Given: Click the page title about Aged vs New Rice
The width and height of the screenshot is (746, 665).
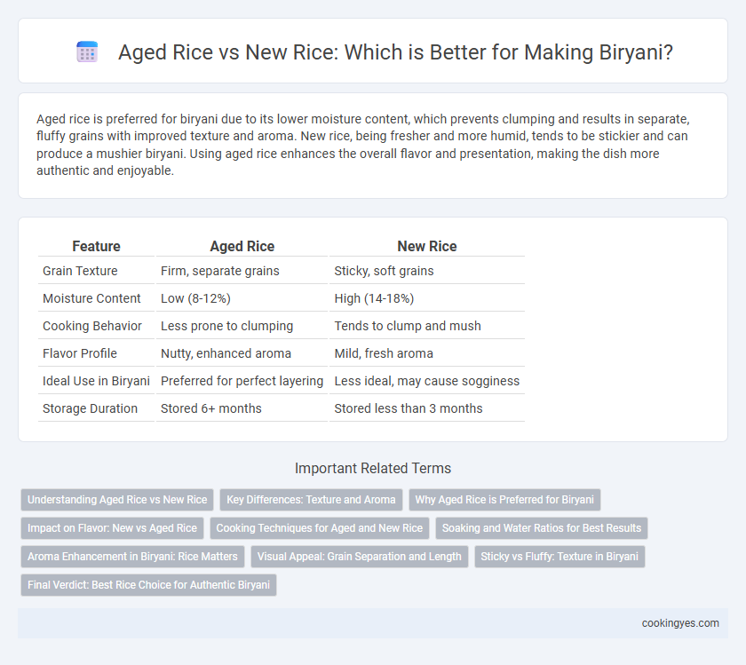Looking at the screenshot, I should (395, 52).
